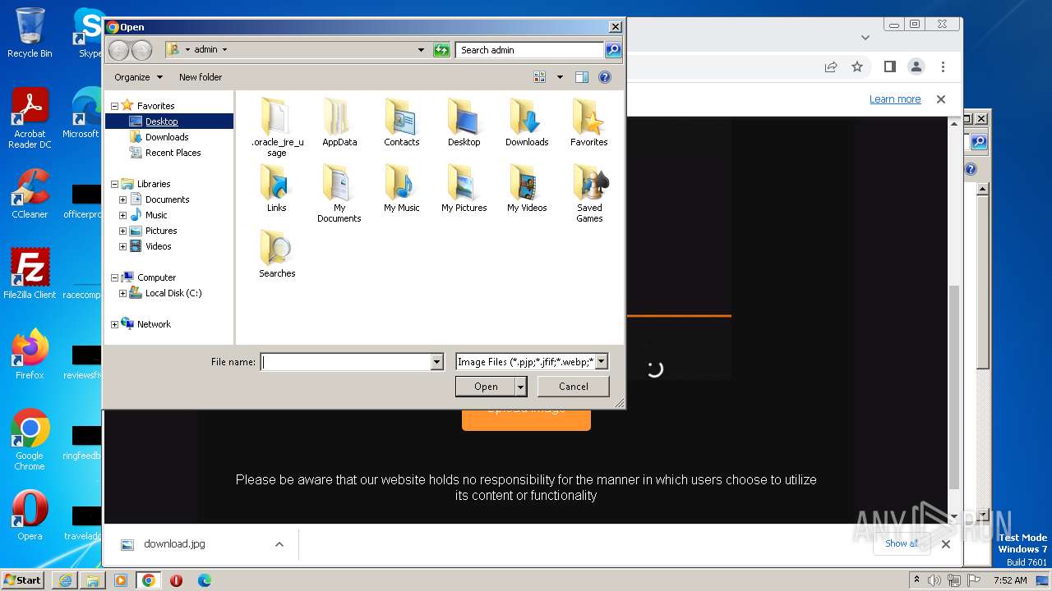Viewport: 1052px width, 591px height.
Task: Click the Cancel button
Action: point(573,387)
